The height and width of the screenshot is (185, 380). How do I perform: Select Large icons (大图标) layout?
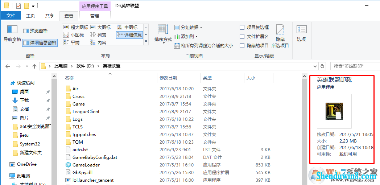(100, 28)
